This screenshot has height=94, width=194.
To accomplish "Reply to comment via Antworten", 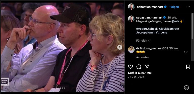I will point(142,57).
